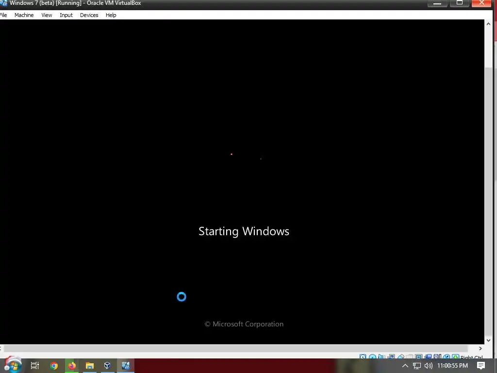This screenshot has height=373, width=497.
Task: Click the shared folders status icon
Action: 410,356
